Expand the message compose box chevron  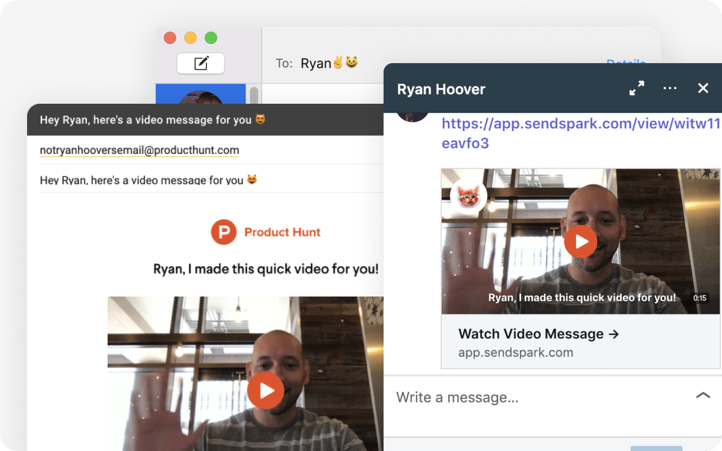tap(703, 395)
